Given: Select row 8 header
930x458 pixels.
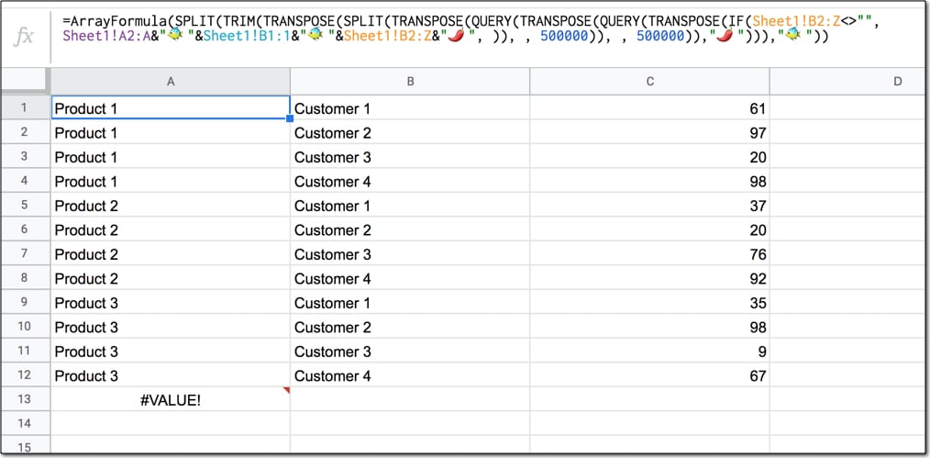Looking at the screenshot, I should [x=25, y=278].
